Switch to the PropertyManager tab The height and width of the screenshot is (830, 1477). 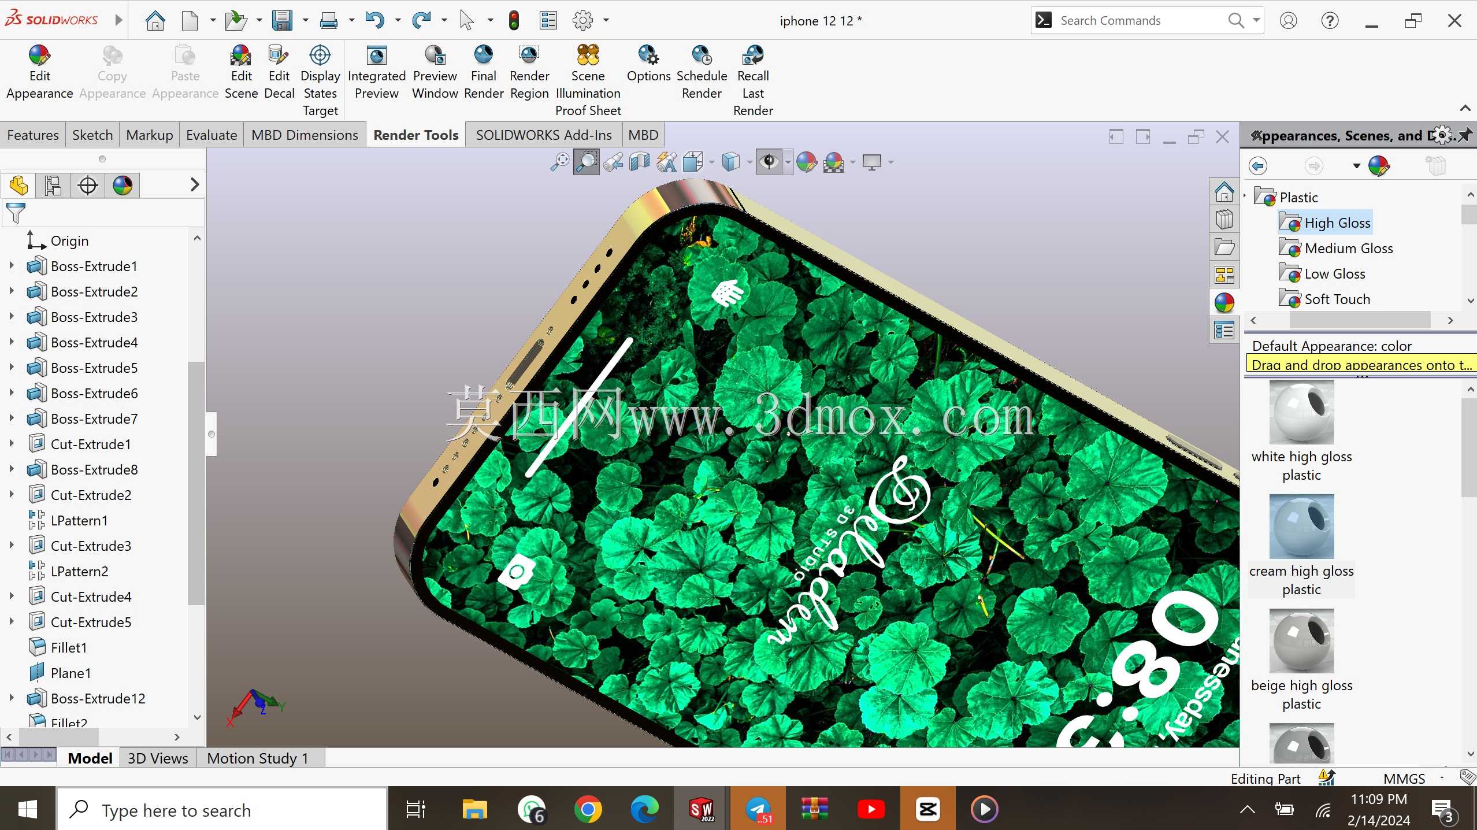(x=53, y=186)
